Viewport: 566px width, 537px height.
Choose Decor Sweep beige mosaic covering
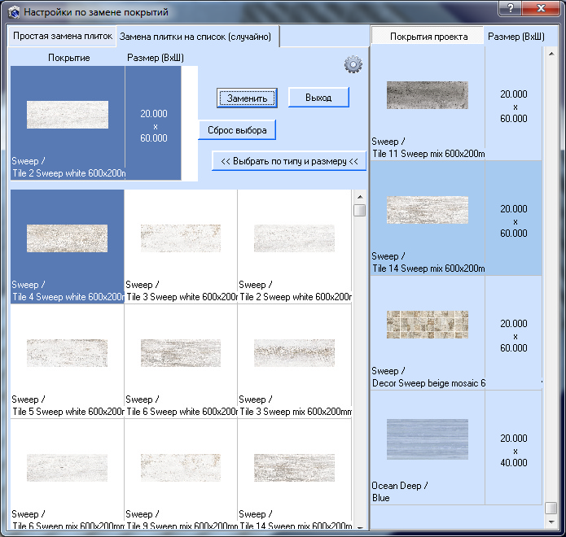click(x=428, y=325)
